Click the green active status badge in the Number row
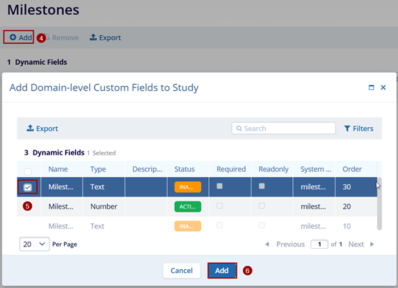The width and height of the screenshot is (398, 288). pos(188,207)
